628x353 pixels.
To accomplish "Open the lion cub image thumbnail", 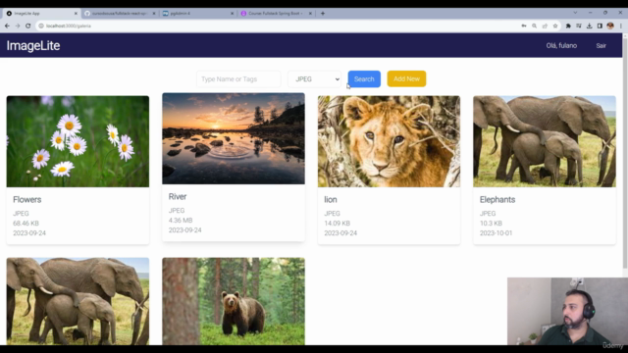I will pyautogui.click(x=389, y=141).
